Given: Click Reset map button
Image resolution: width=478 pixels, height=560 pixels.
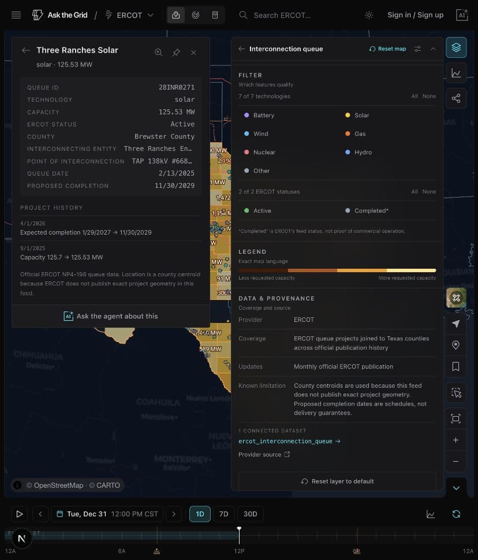Looking at the screenshot, I should tap(387, 49).
